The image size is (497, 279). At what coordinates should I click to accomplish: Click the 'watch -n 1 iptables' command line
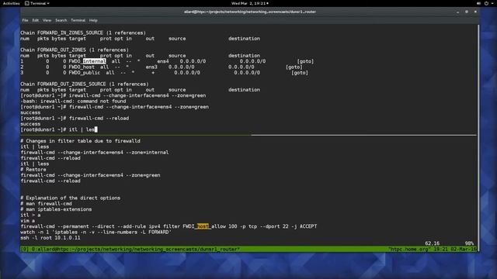96,232
